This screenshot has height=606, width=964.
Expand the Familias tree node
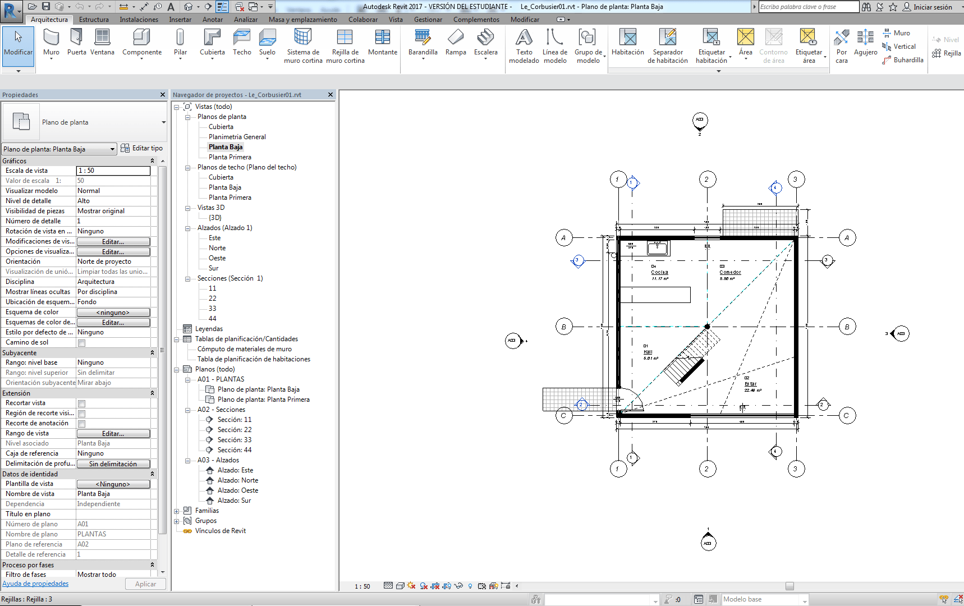(x=177, y=511)
